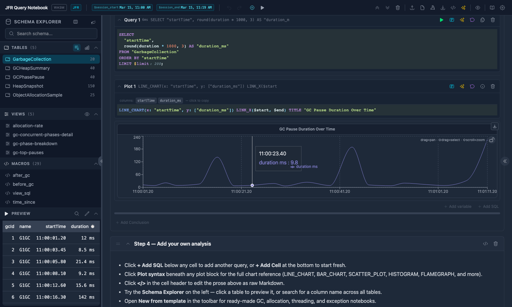This screenshot has width=512, height=307.
Task: Click the circular pause button in top toolbar
Action: [x=252, y=8]
